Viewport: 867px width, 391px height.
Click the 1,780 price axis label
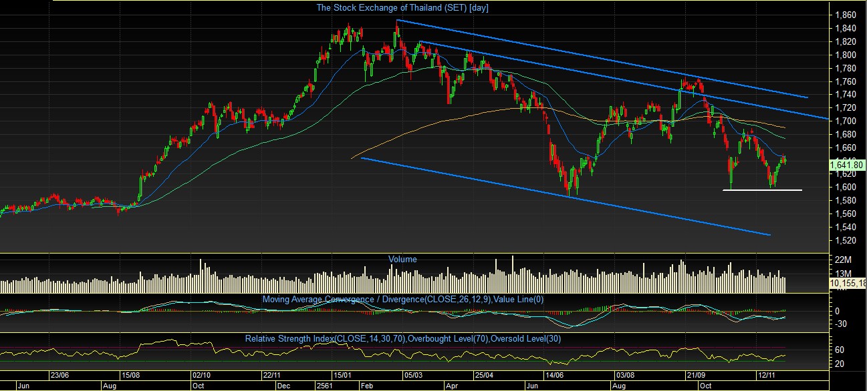(845, 68)
